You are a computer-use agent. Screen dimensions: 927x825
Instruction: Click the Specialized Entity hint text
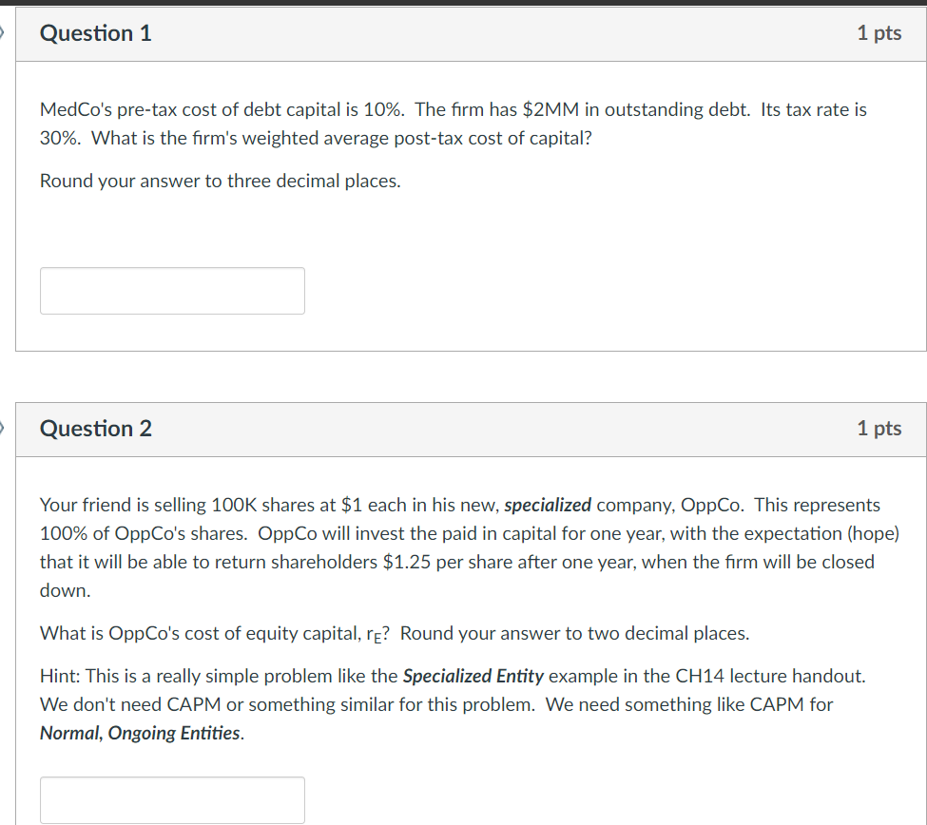click(x=473, y=676)
